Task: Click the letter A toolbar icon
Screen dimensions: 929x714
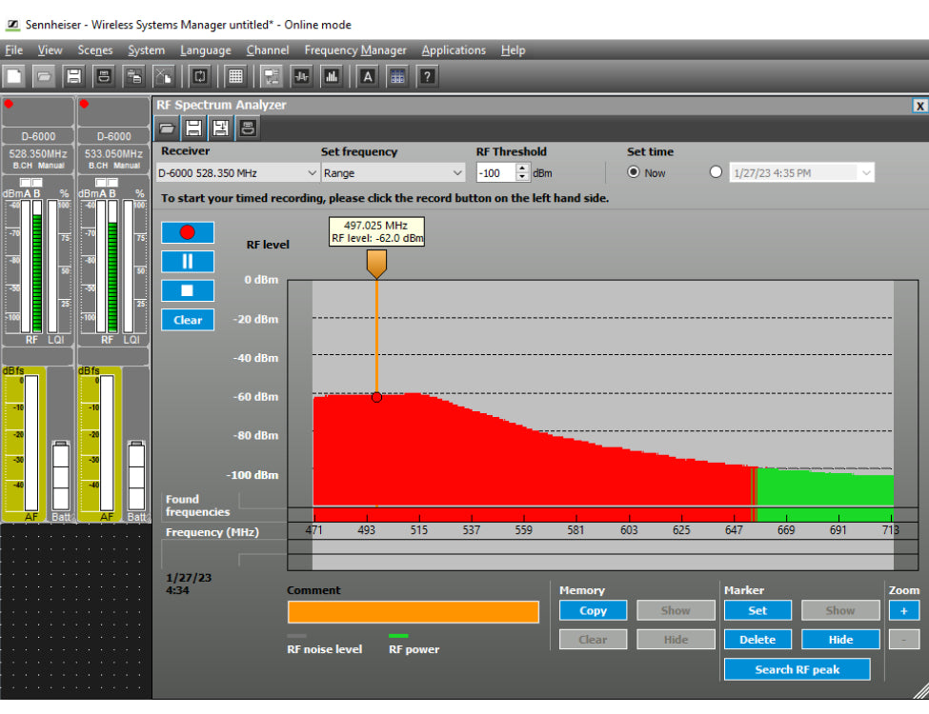Action: tap(368, 76)
